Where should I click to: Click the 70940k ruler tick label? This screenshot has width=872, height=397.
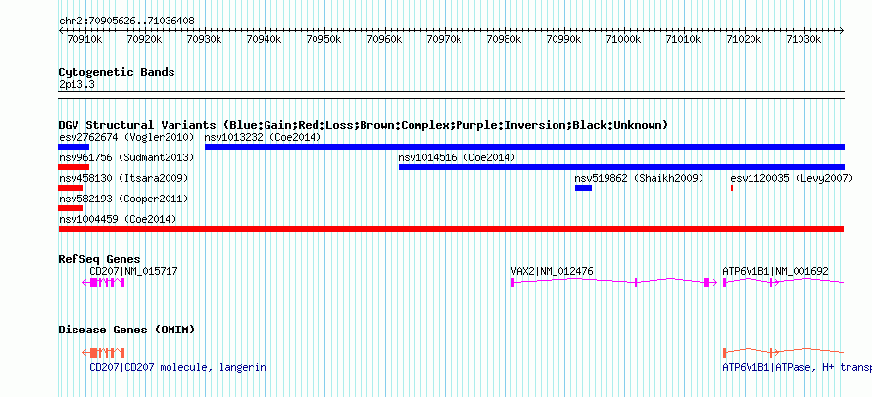265,39
